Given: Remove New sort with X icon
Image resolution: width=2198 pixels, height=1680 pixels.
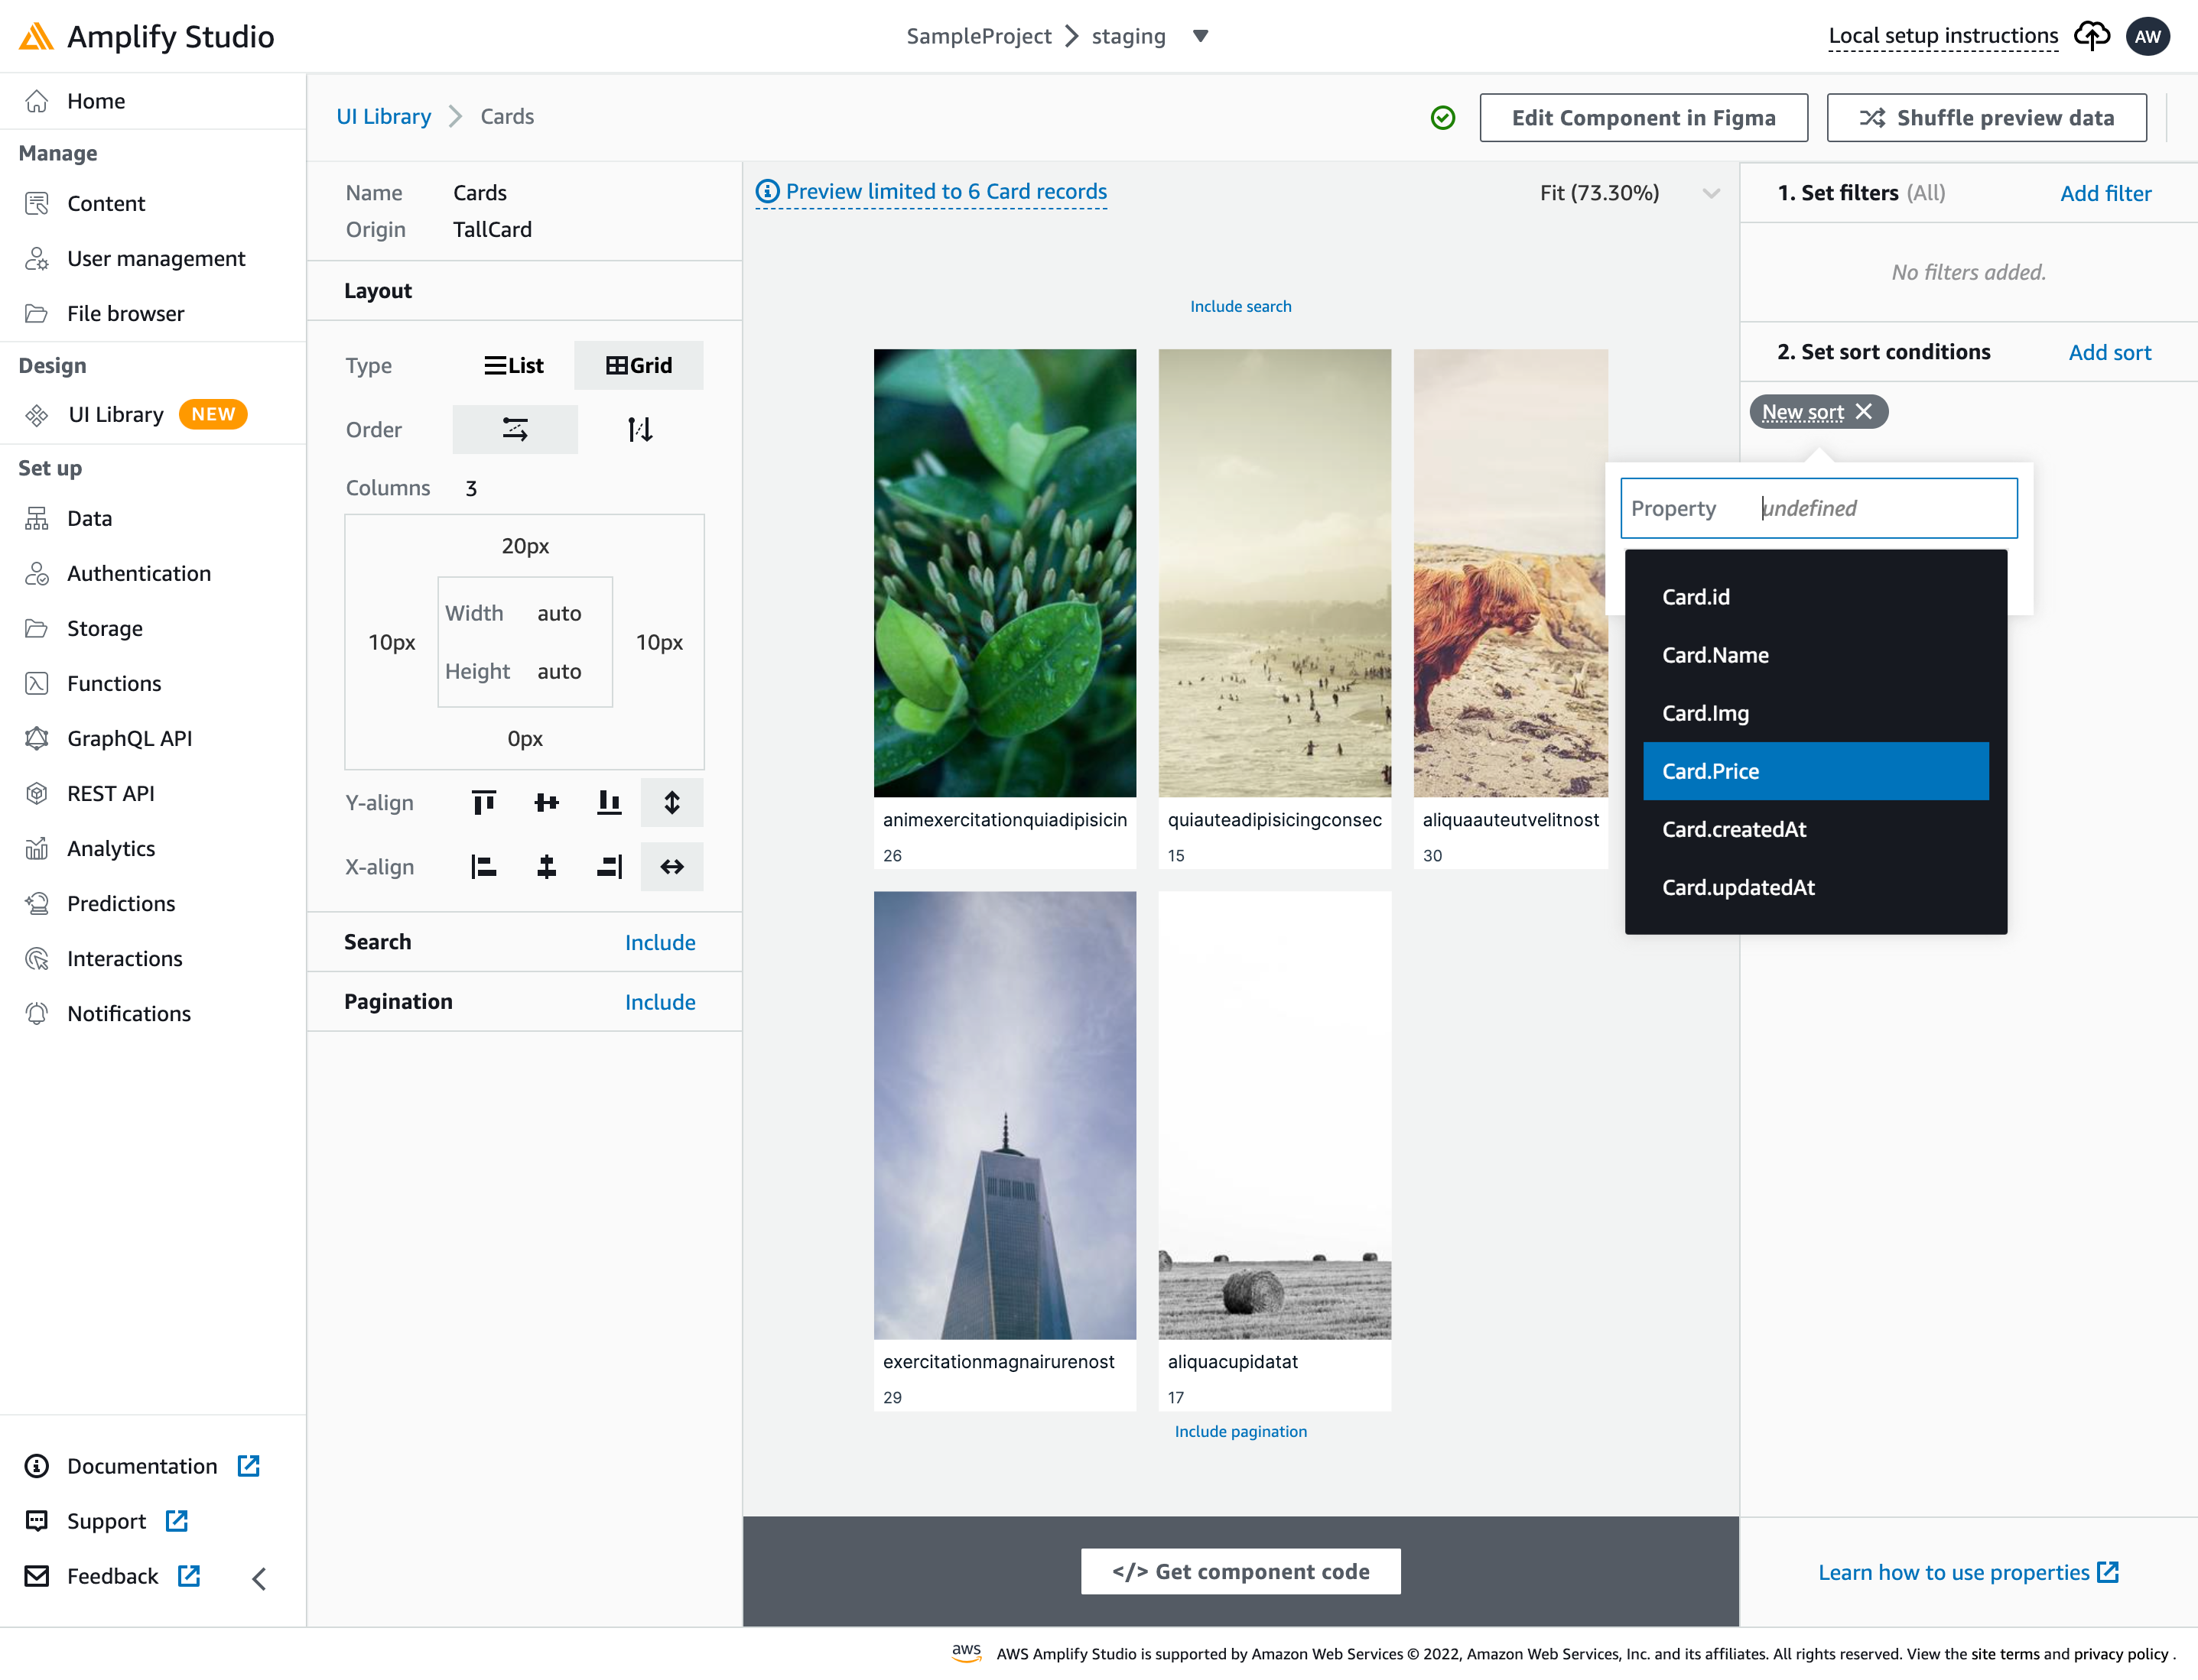Looking at the screenshot, I should point(1864,411).
